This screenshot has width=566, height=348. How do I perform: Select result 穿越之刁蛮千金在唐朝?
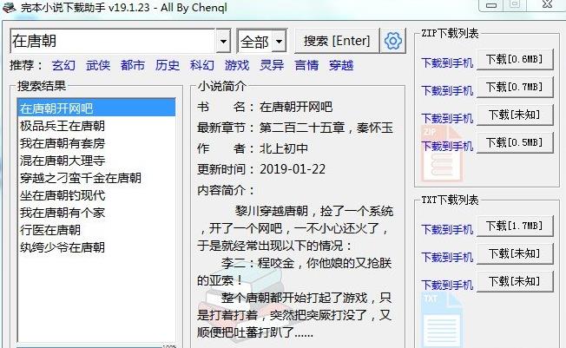[96, 178]
